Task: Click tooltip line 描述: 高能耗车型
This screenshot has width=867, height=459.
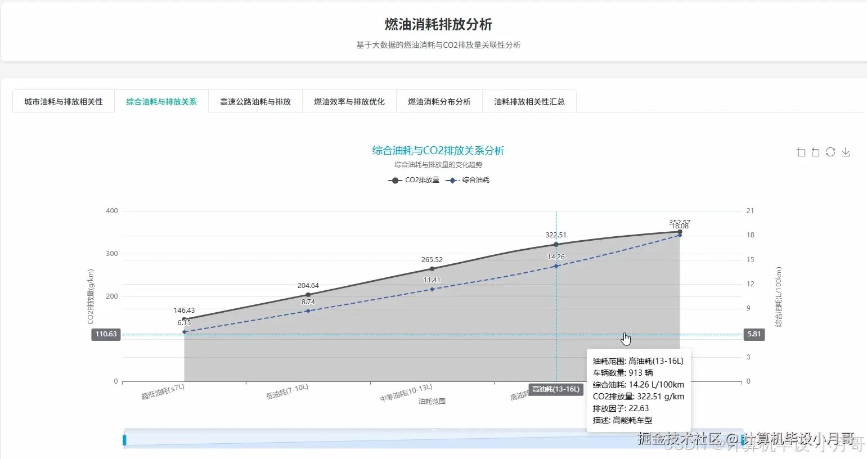Action: [622, 420]
